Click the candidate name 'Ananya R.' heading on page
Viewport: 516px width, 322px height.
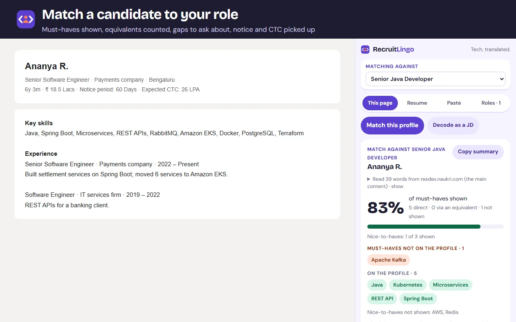(x=47, y=66)
